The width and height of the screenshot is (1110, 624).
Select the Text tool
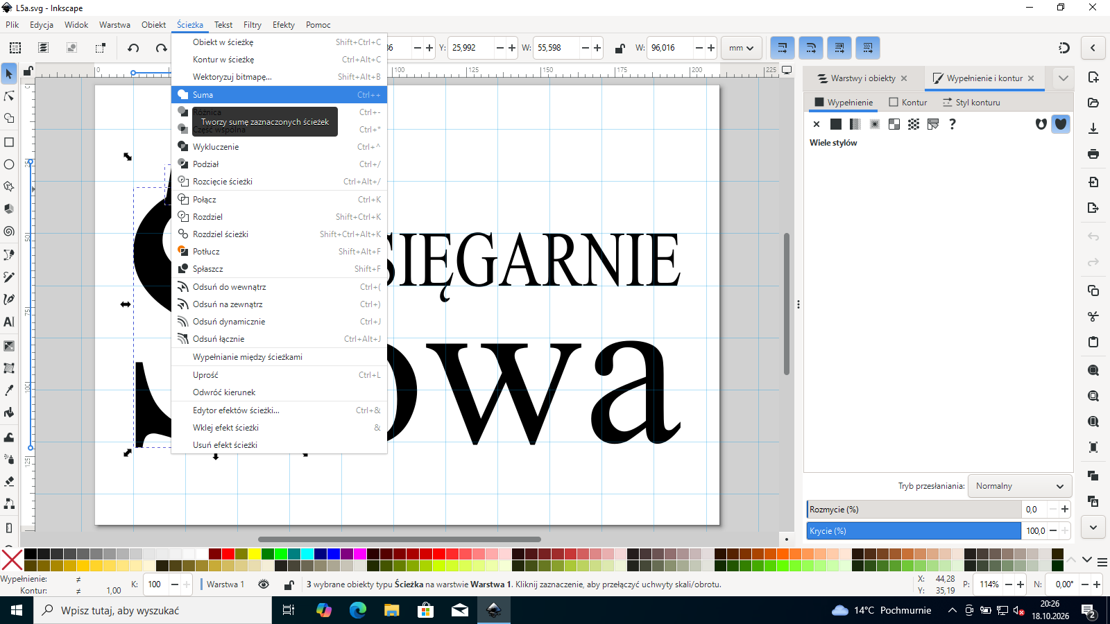9,322
